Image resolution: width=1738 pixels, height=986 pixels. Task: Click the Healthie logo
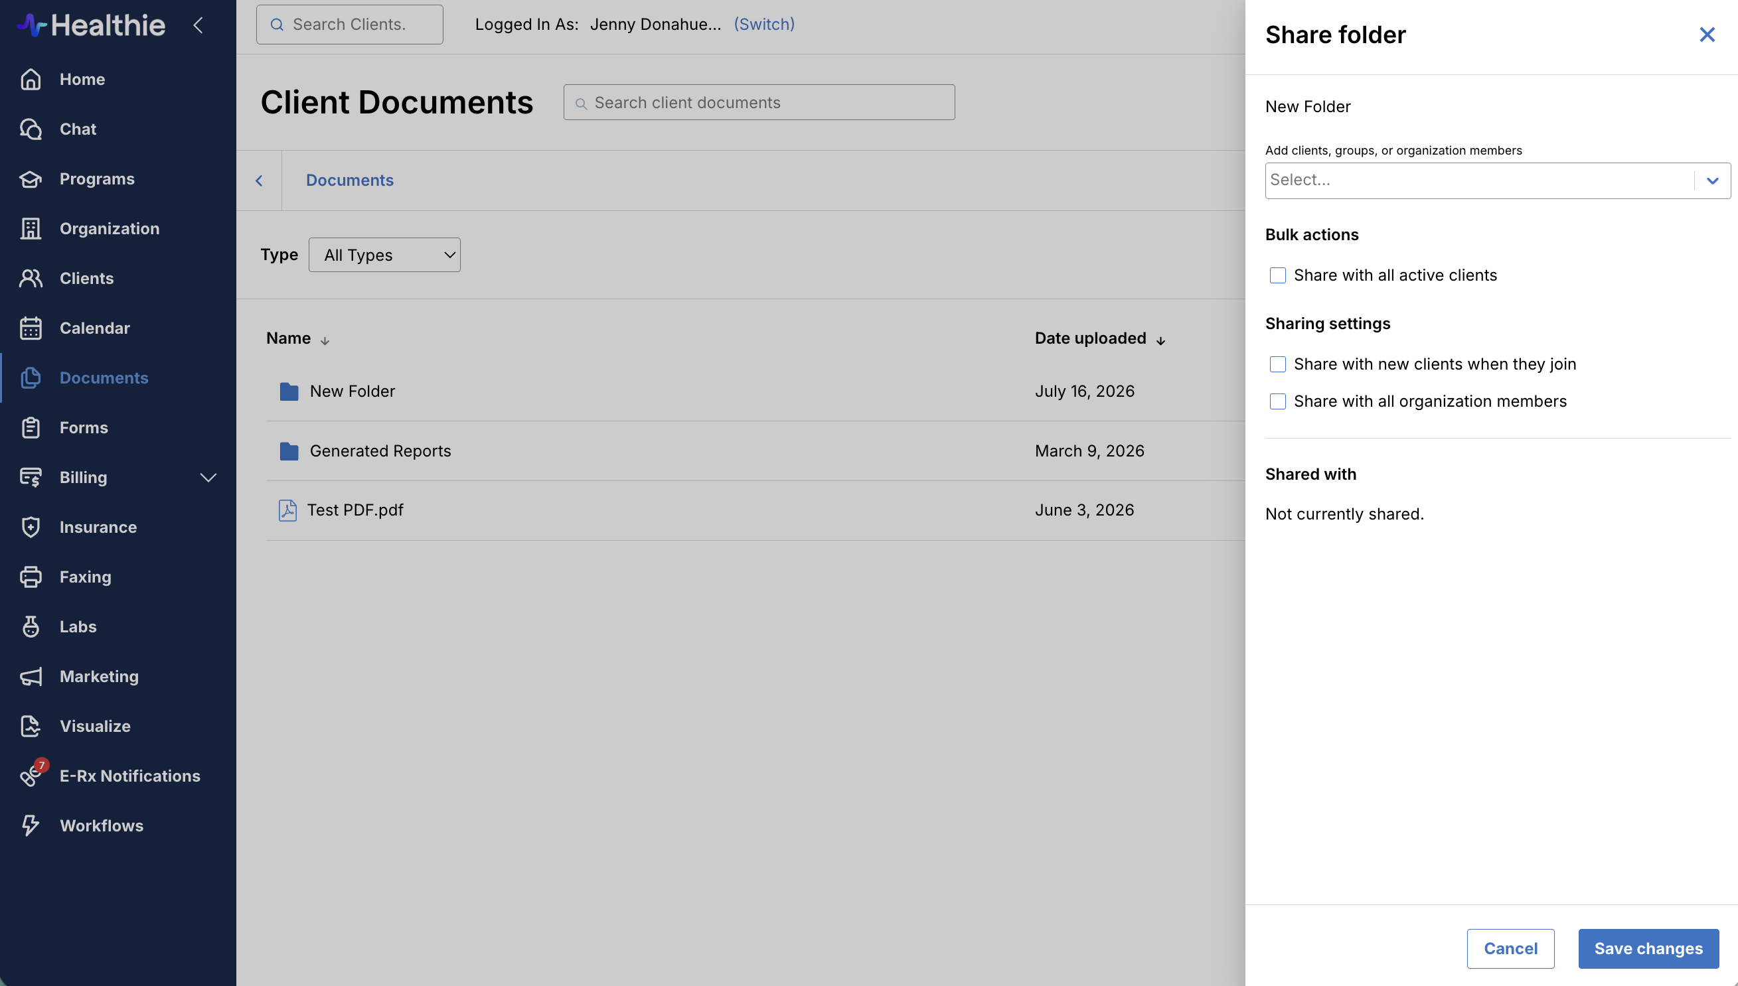[x=91, y=25]
